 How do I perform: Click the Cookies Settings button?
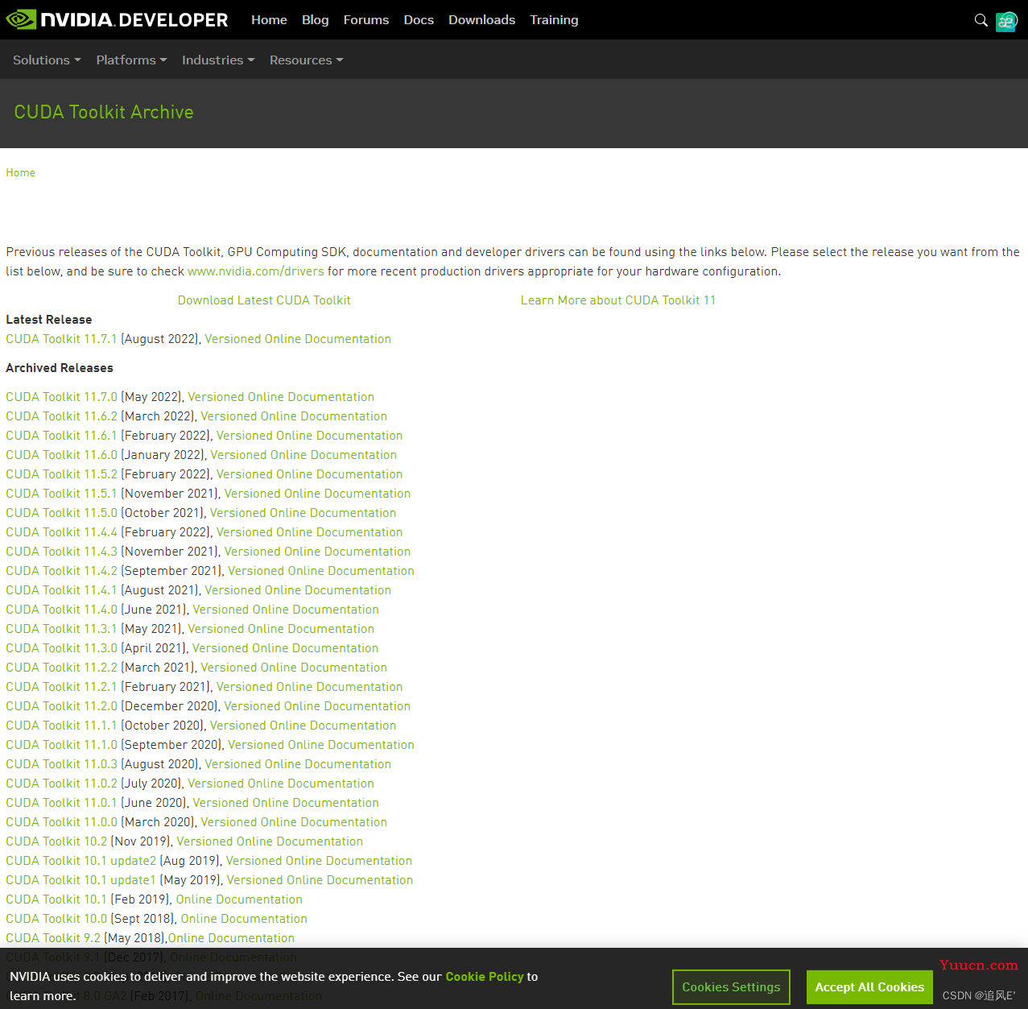tap(731, 987)
